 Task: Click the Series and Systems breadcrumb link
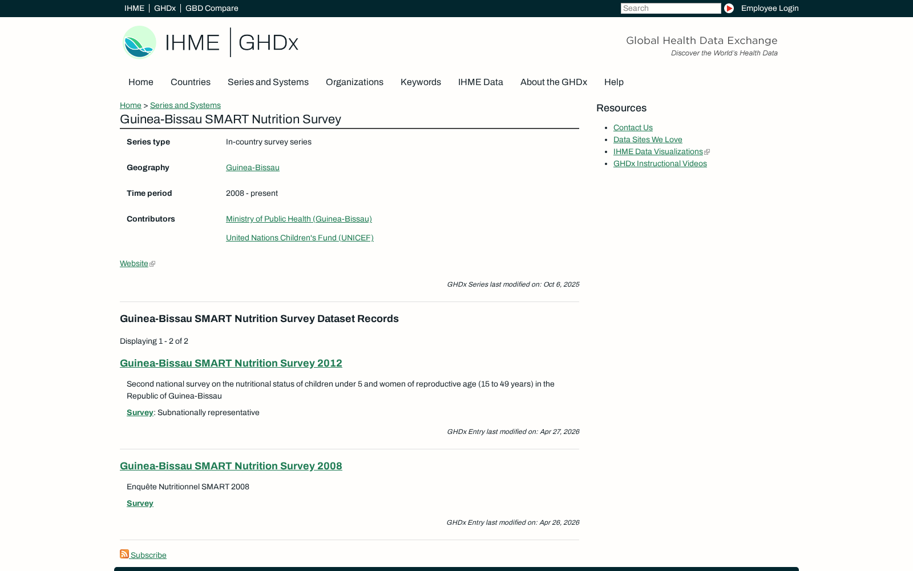(x=185, y=105)
